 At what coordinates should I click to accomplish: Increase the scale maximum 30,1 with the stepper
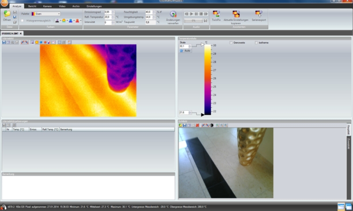190,45
